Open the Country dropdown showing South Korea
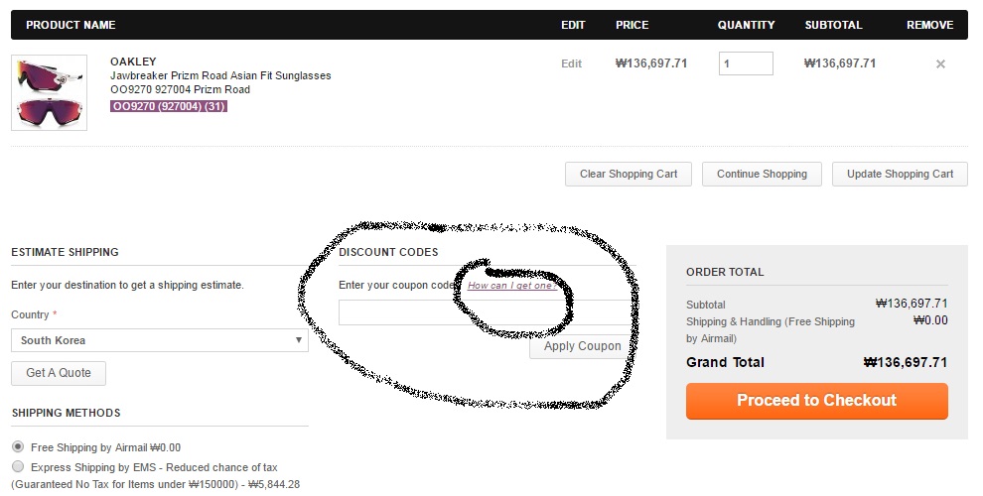 tap(160, 340)
